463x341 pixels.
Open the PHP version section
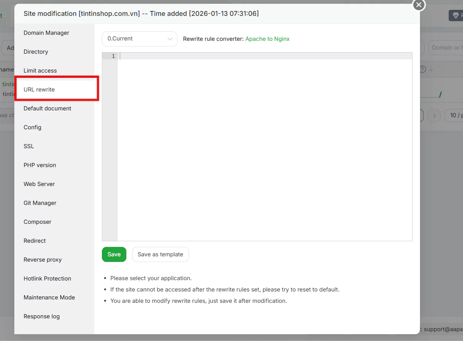40,165
